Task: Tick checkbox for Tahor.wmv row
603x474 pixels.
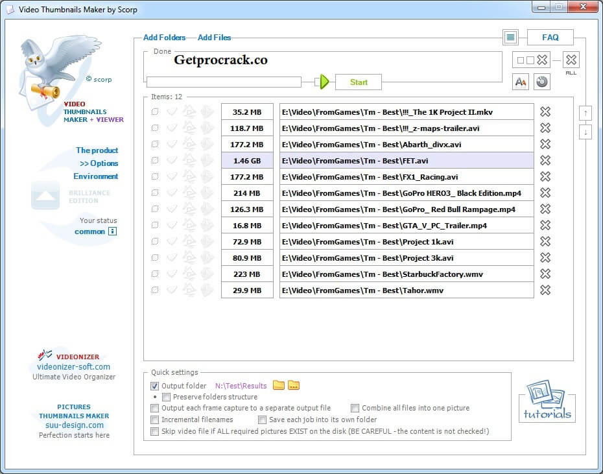Action: click(154, 290)
